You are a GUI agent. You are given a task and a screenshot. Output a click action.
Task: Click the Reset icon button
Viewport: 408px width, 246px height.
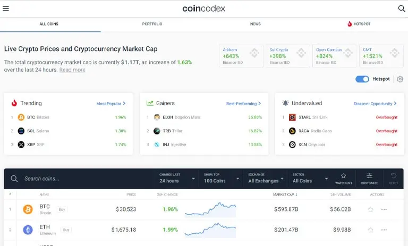[x=394, y=179]
